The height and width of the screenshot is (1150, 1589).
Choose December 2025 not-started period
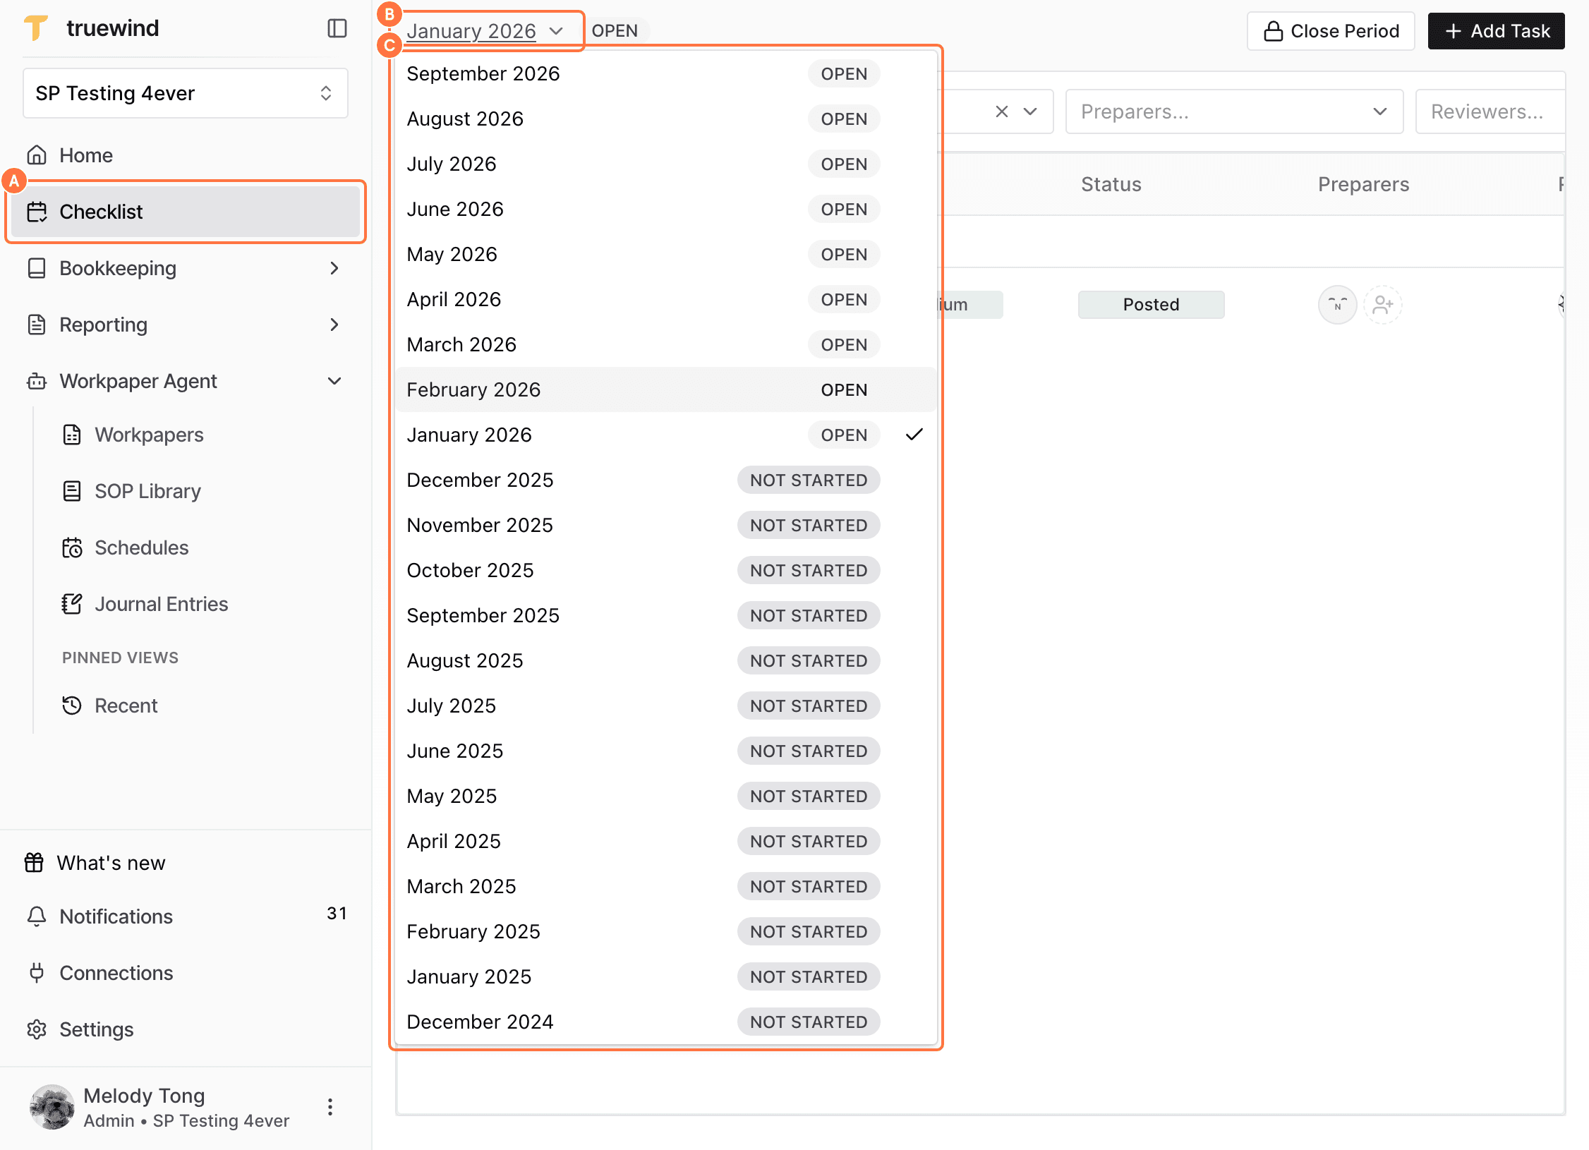coord(665,480)
